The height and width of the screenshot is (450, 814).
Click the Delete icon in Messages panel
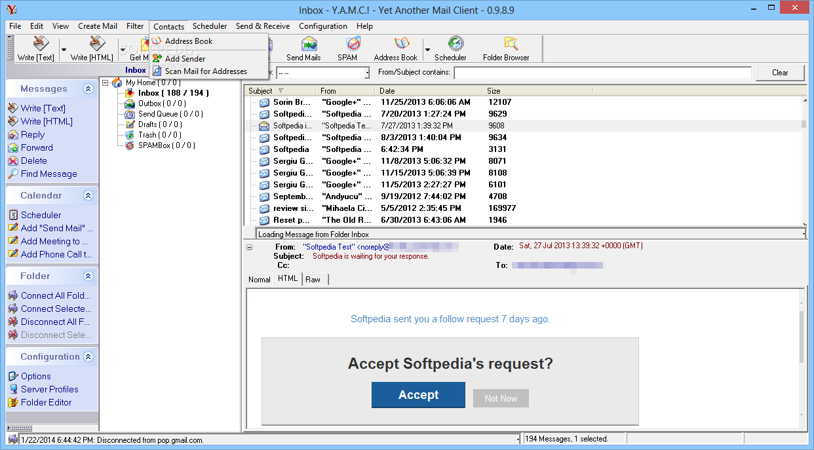point(13,160)
